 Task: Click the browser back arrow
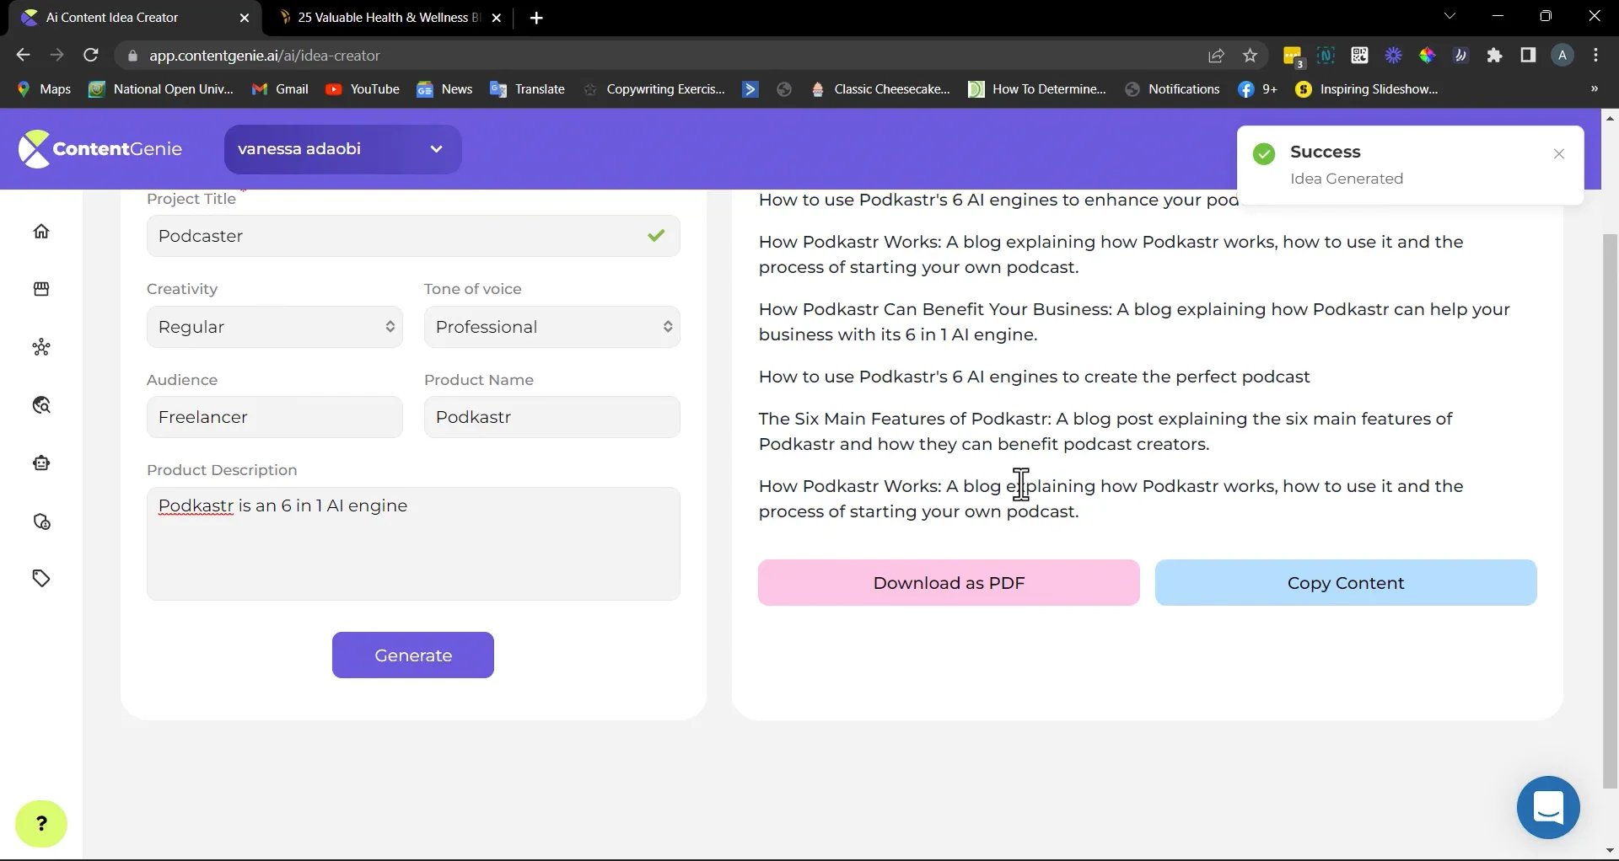(23, 56)
